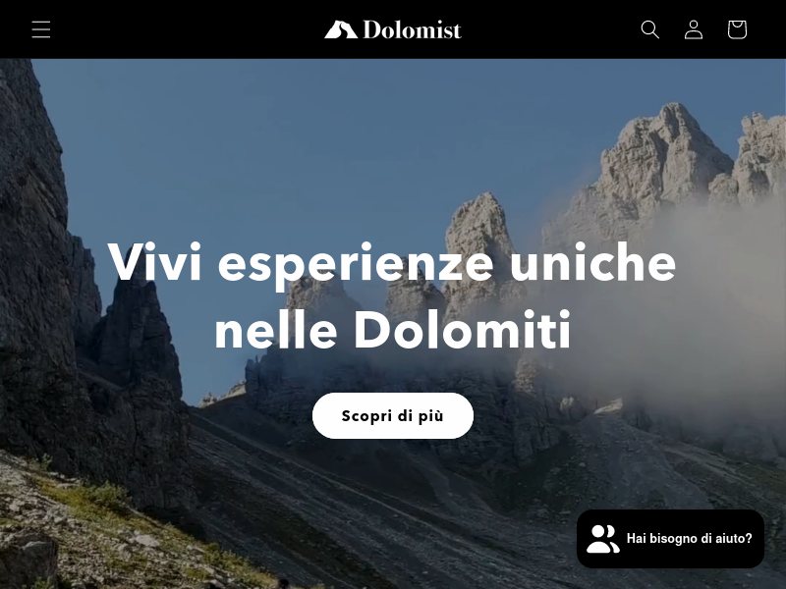Viewport: 786px width, 589px height.
Task: Click the Dolomist mountain logo symbol
Action: pos(341,29)
